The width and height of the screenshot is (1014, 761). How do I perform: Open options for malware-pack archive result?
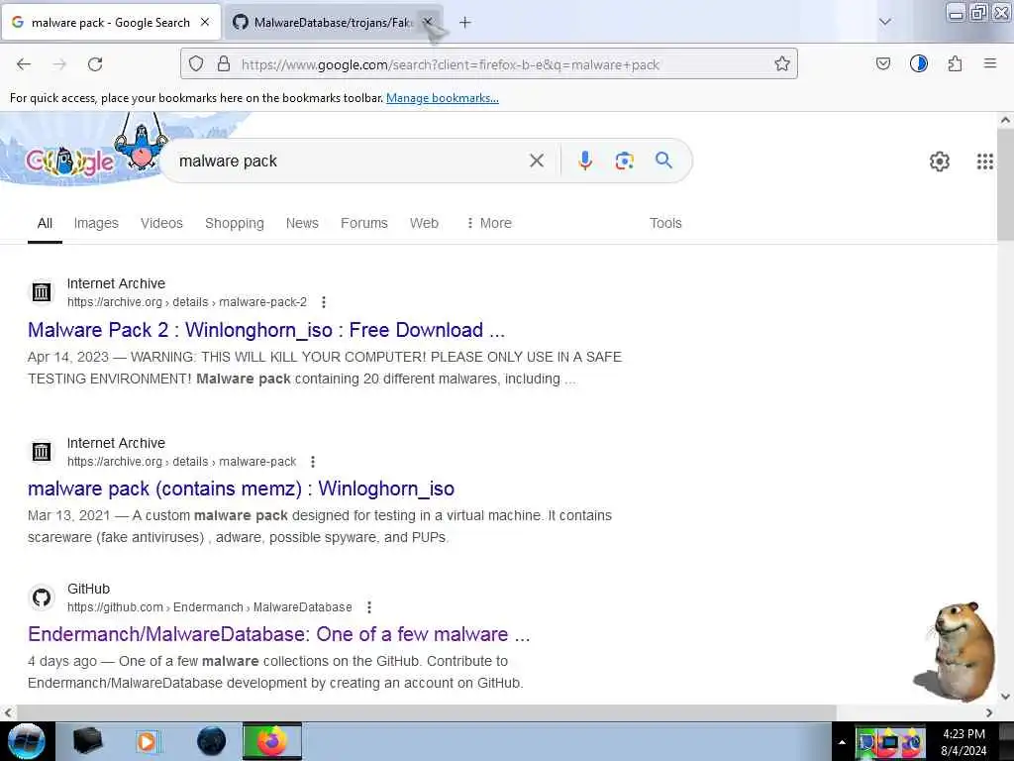(312, 462)
